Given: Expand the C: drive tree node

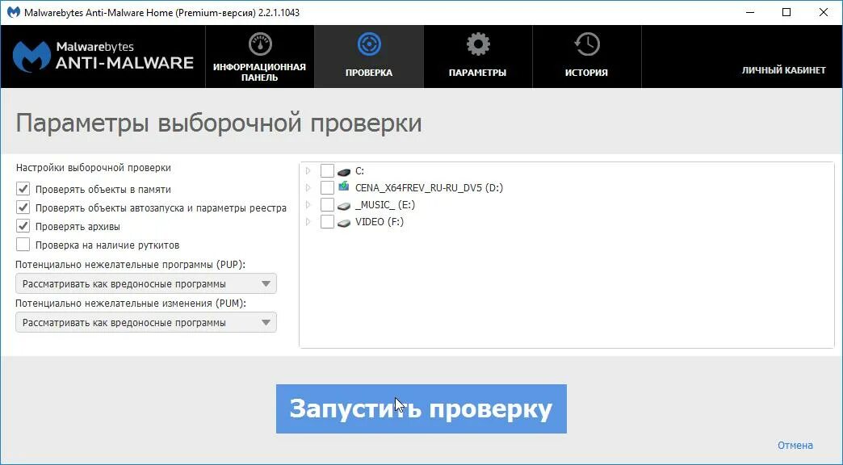Looking at the screenshot, I should tap(308, 171).
